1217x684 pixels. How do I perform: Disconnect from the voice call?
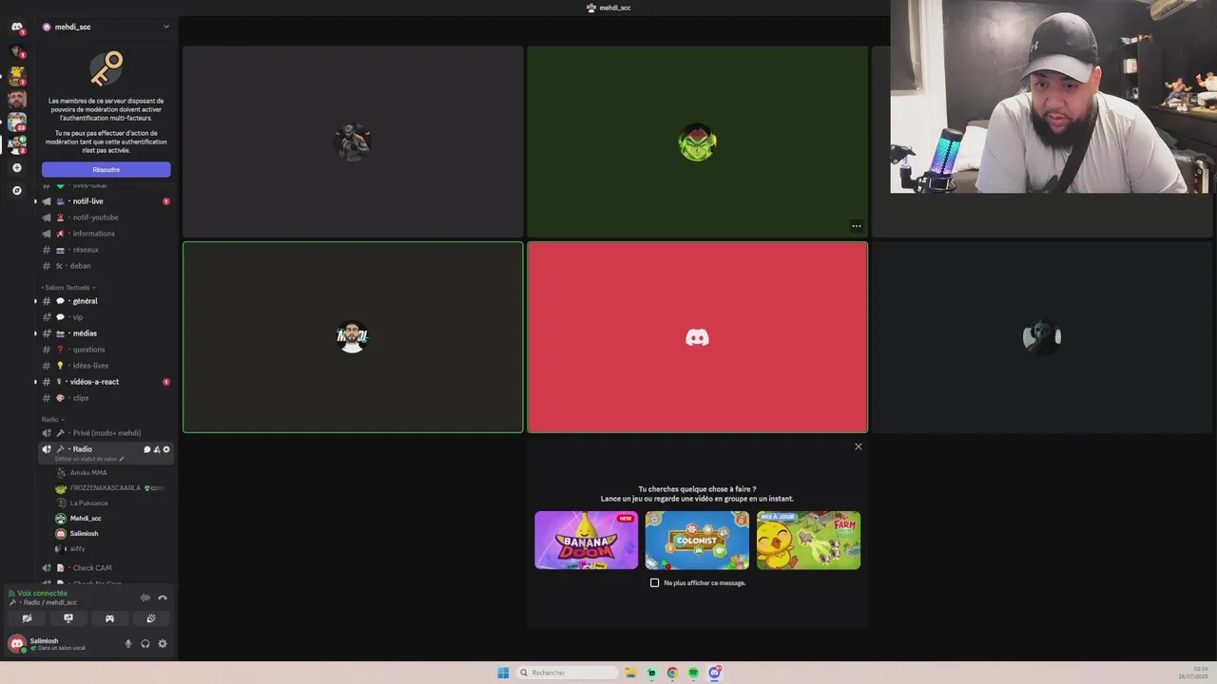pyautogui.click(x=163, y=598)
